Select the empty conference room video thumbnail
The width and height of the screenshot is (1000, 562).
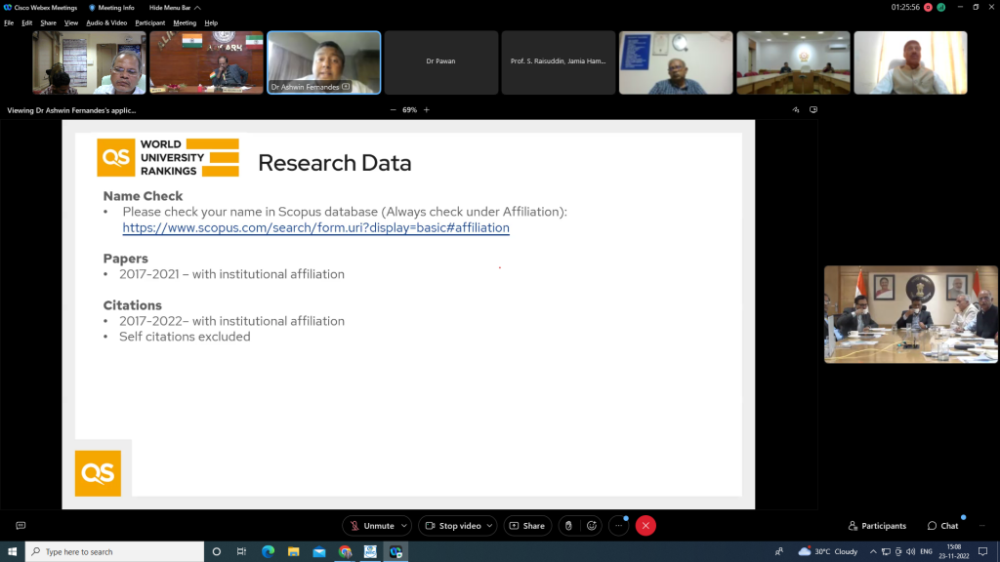tap(793, 62)
